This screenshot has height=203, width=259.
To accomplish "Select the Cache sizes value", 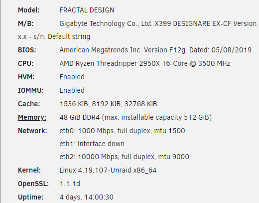I will coord(108,104).
